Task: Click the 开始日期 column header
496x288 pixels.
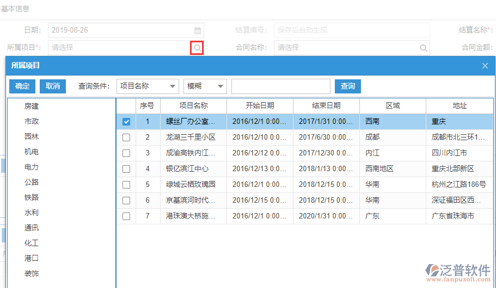Action: click(x=260, y=106)
